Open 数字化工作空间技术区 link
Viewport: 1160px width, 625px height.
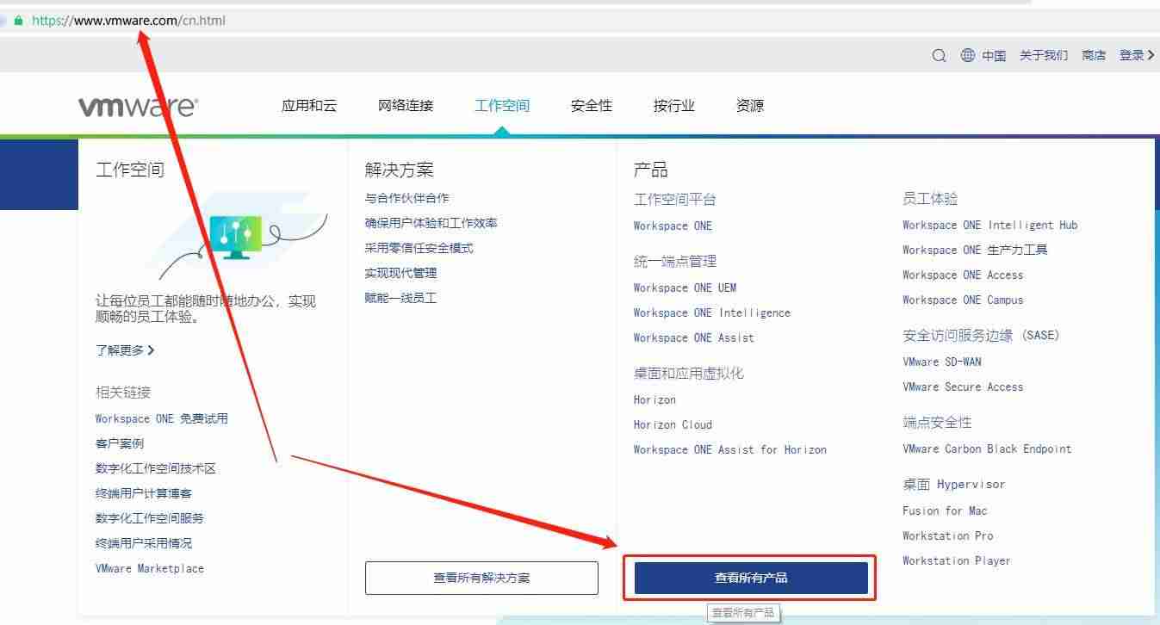coord(156,468)
